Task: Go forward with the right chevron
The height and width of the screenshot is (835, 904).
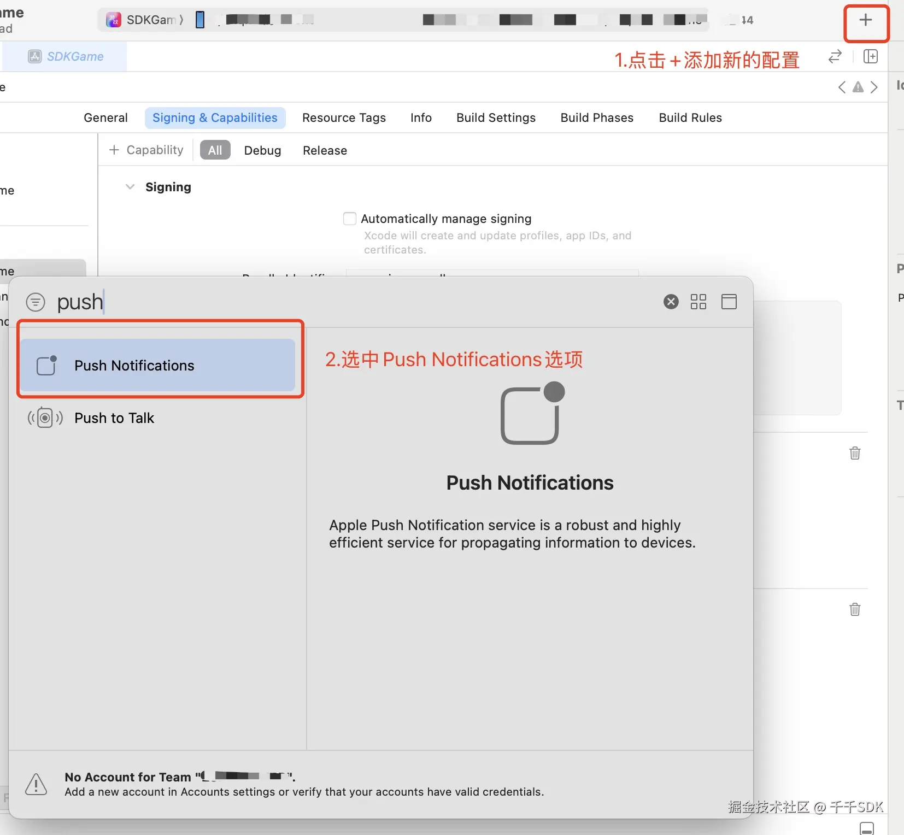Action: point(874,87)
